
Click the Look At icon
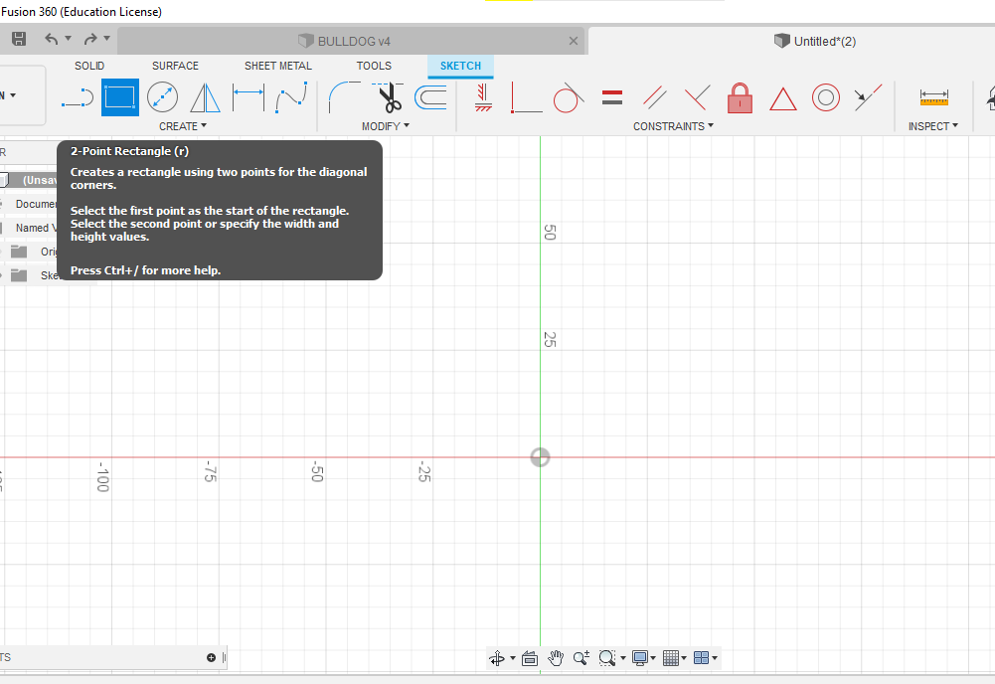pos(529,658)
